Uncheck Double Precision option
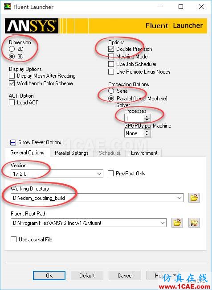 click(111, 49)
